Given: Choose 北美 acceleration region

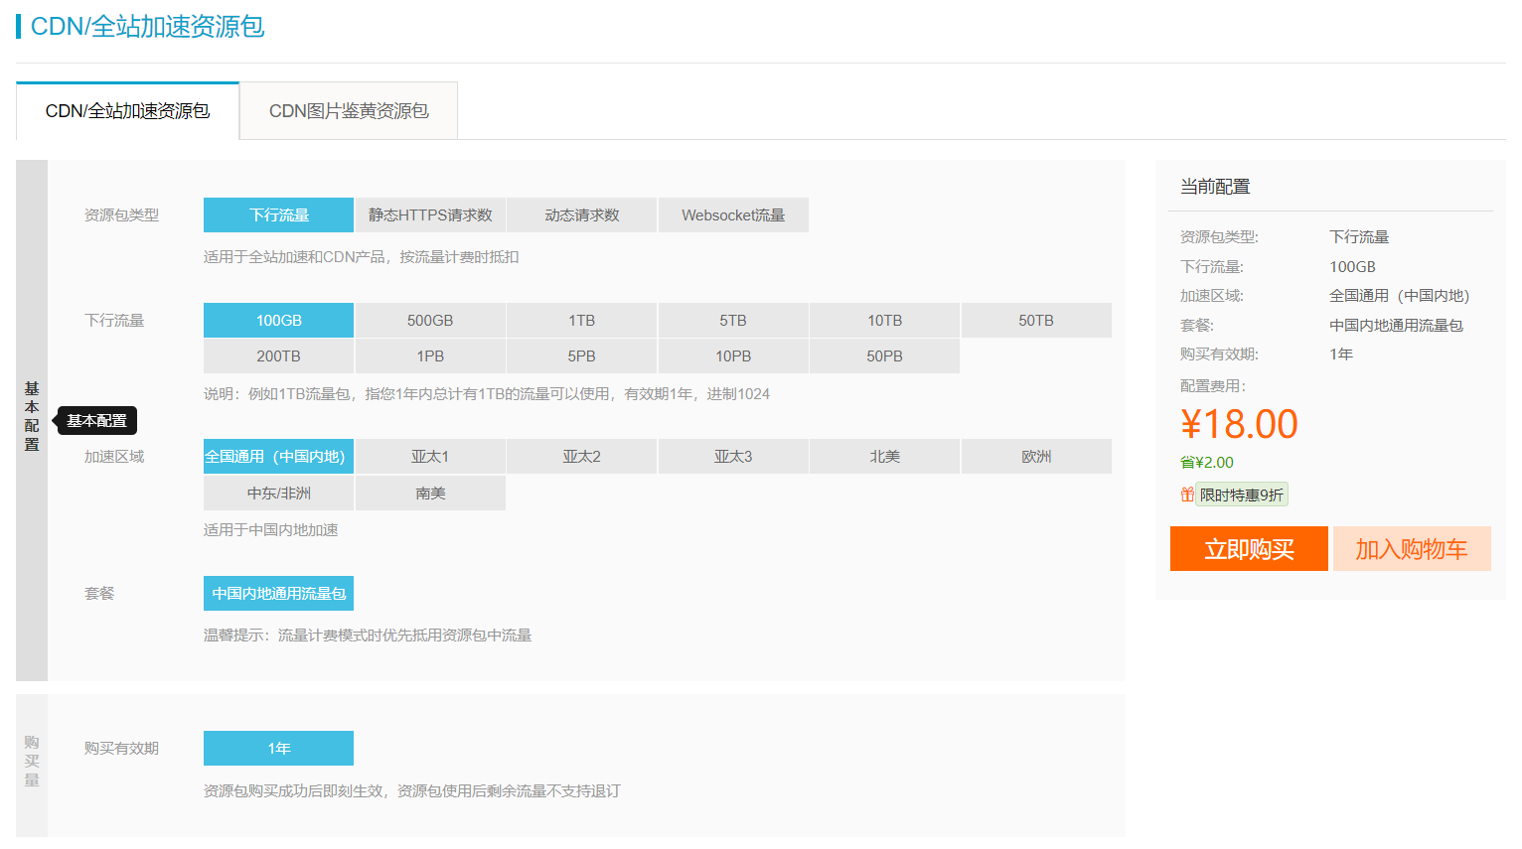Looking at the screenshot, I should 884,457.
